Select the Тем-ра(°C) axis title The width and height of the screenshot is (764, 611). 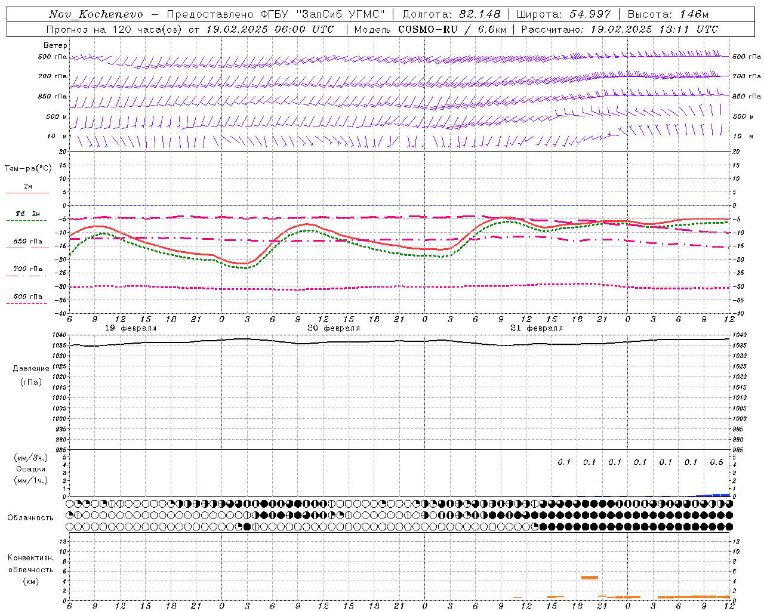click(28, 169)
